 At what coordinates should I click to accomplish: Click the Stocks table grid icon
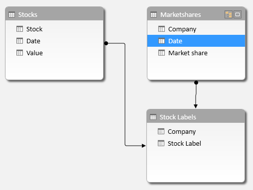click(11, 15)
